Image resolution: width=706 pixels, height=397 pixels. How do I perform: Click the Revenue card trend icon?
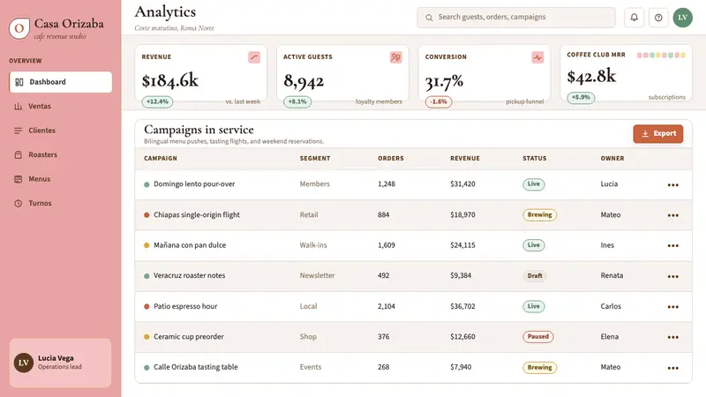pyautogui.click(x=254, y=57)
